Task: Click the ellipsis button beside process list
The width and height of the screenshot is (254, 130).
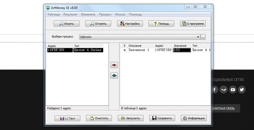Action: point(203,37)
